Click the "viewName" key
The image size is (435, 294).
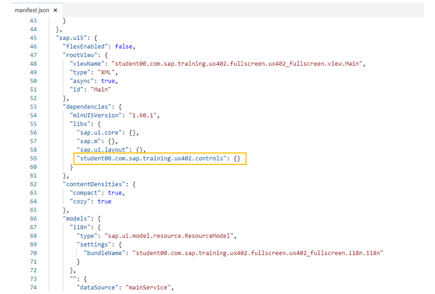pos(87,64)
